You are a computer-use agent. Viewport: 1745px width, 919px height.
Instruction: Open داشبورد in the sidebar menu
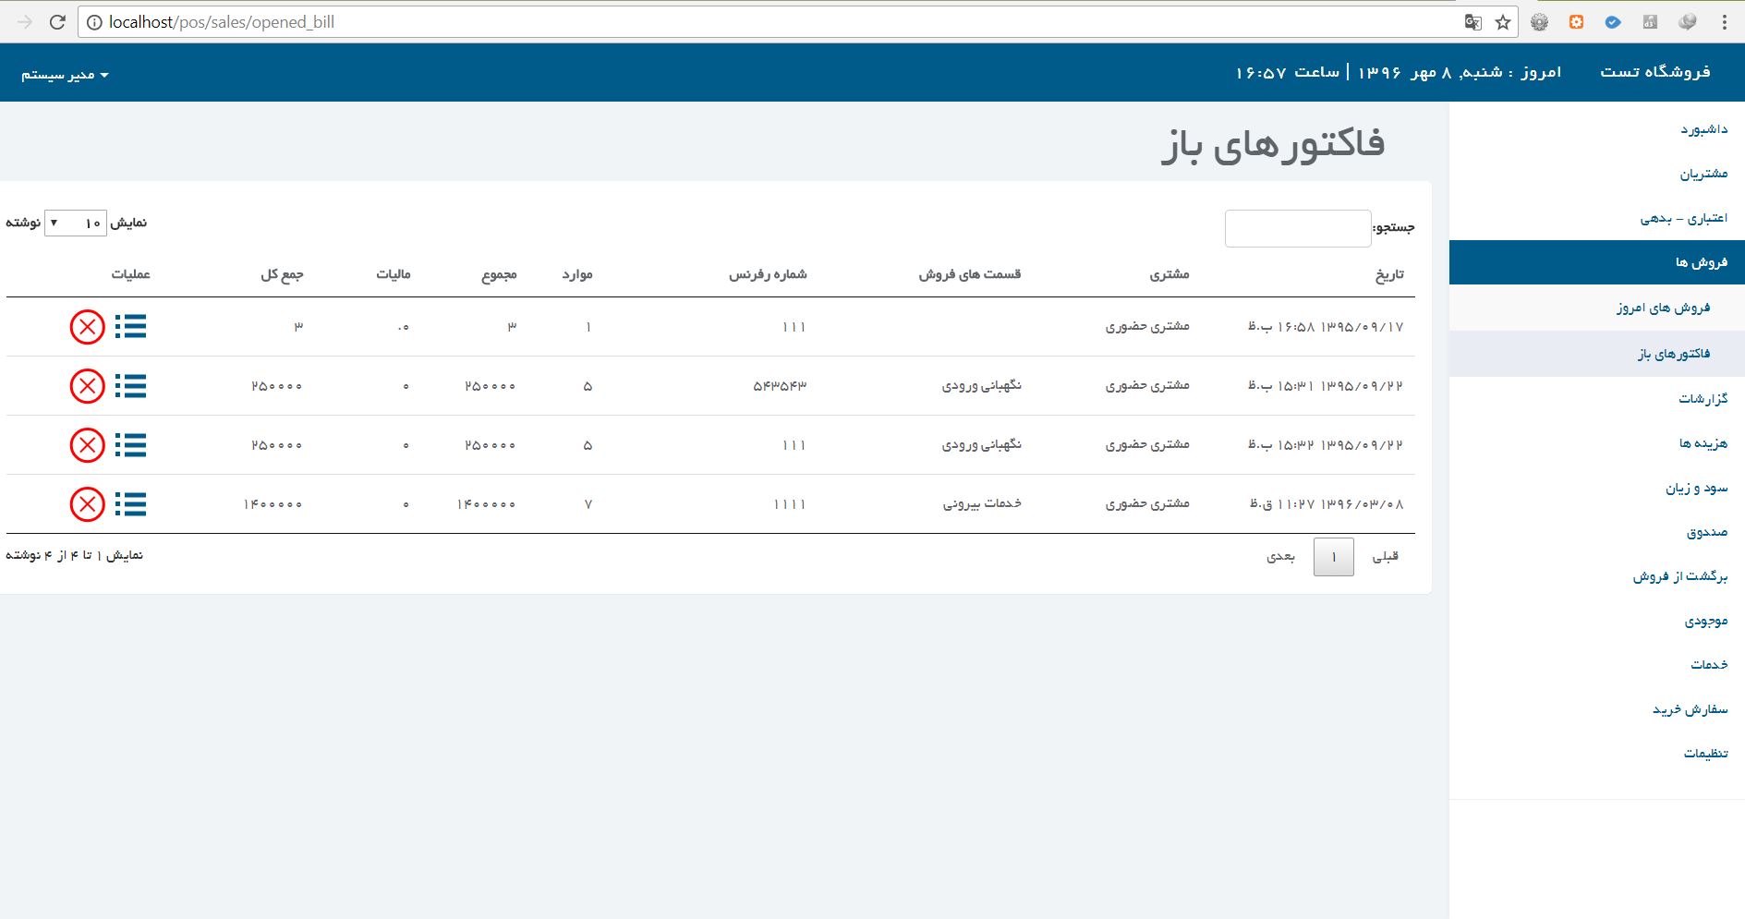(x=1703, y=129)
